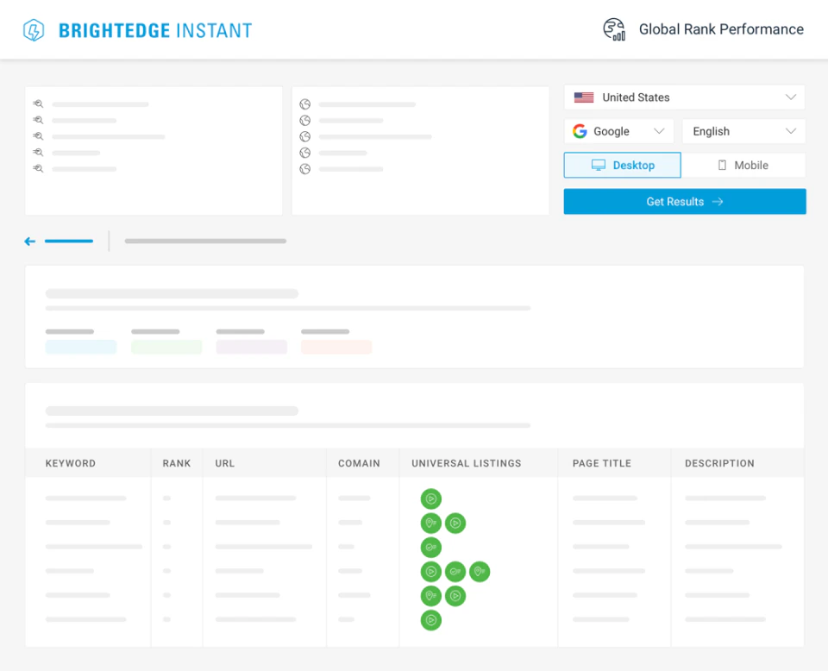Open the English language dropdown
Screen dimensions: 828x671
[789, 130]
